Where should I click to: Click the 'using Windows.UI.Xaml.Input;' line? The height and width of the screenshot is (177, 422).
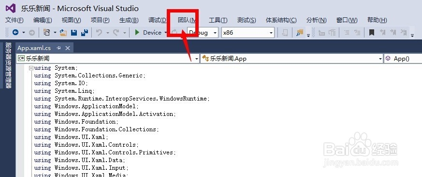[81, 168]
